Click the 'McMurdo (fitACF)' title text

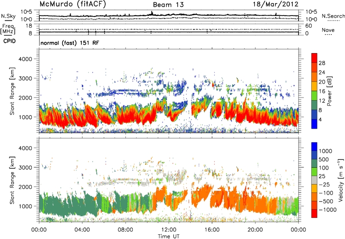[x=72, y=4]
